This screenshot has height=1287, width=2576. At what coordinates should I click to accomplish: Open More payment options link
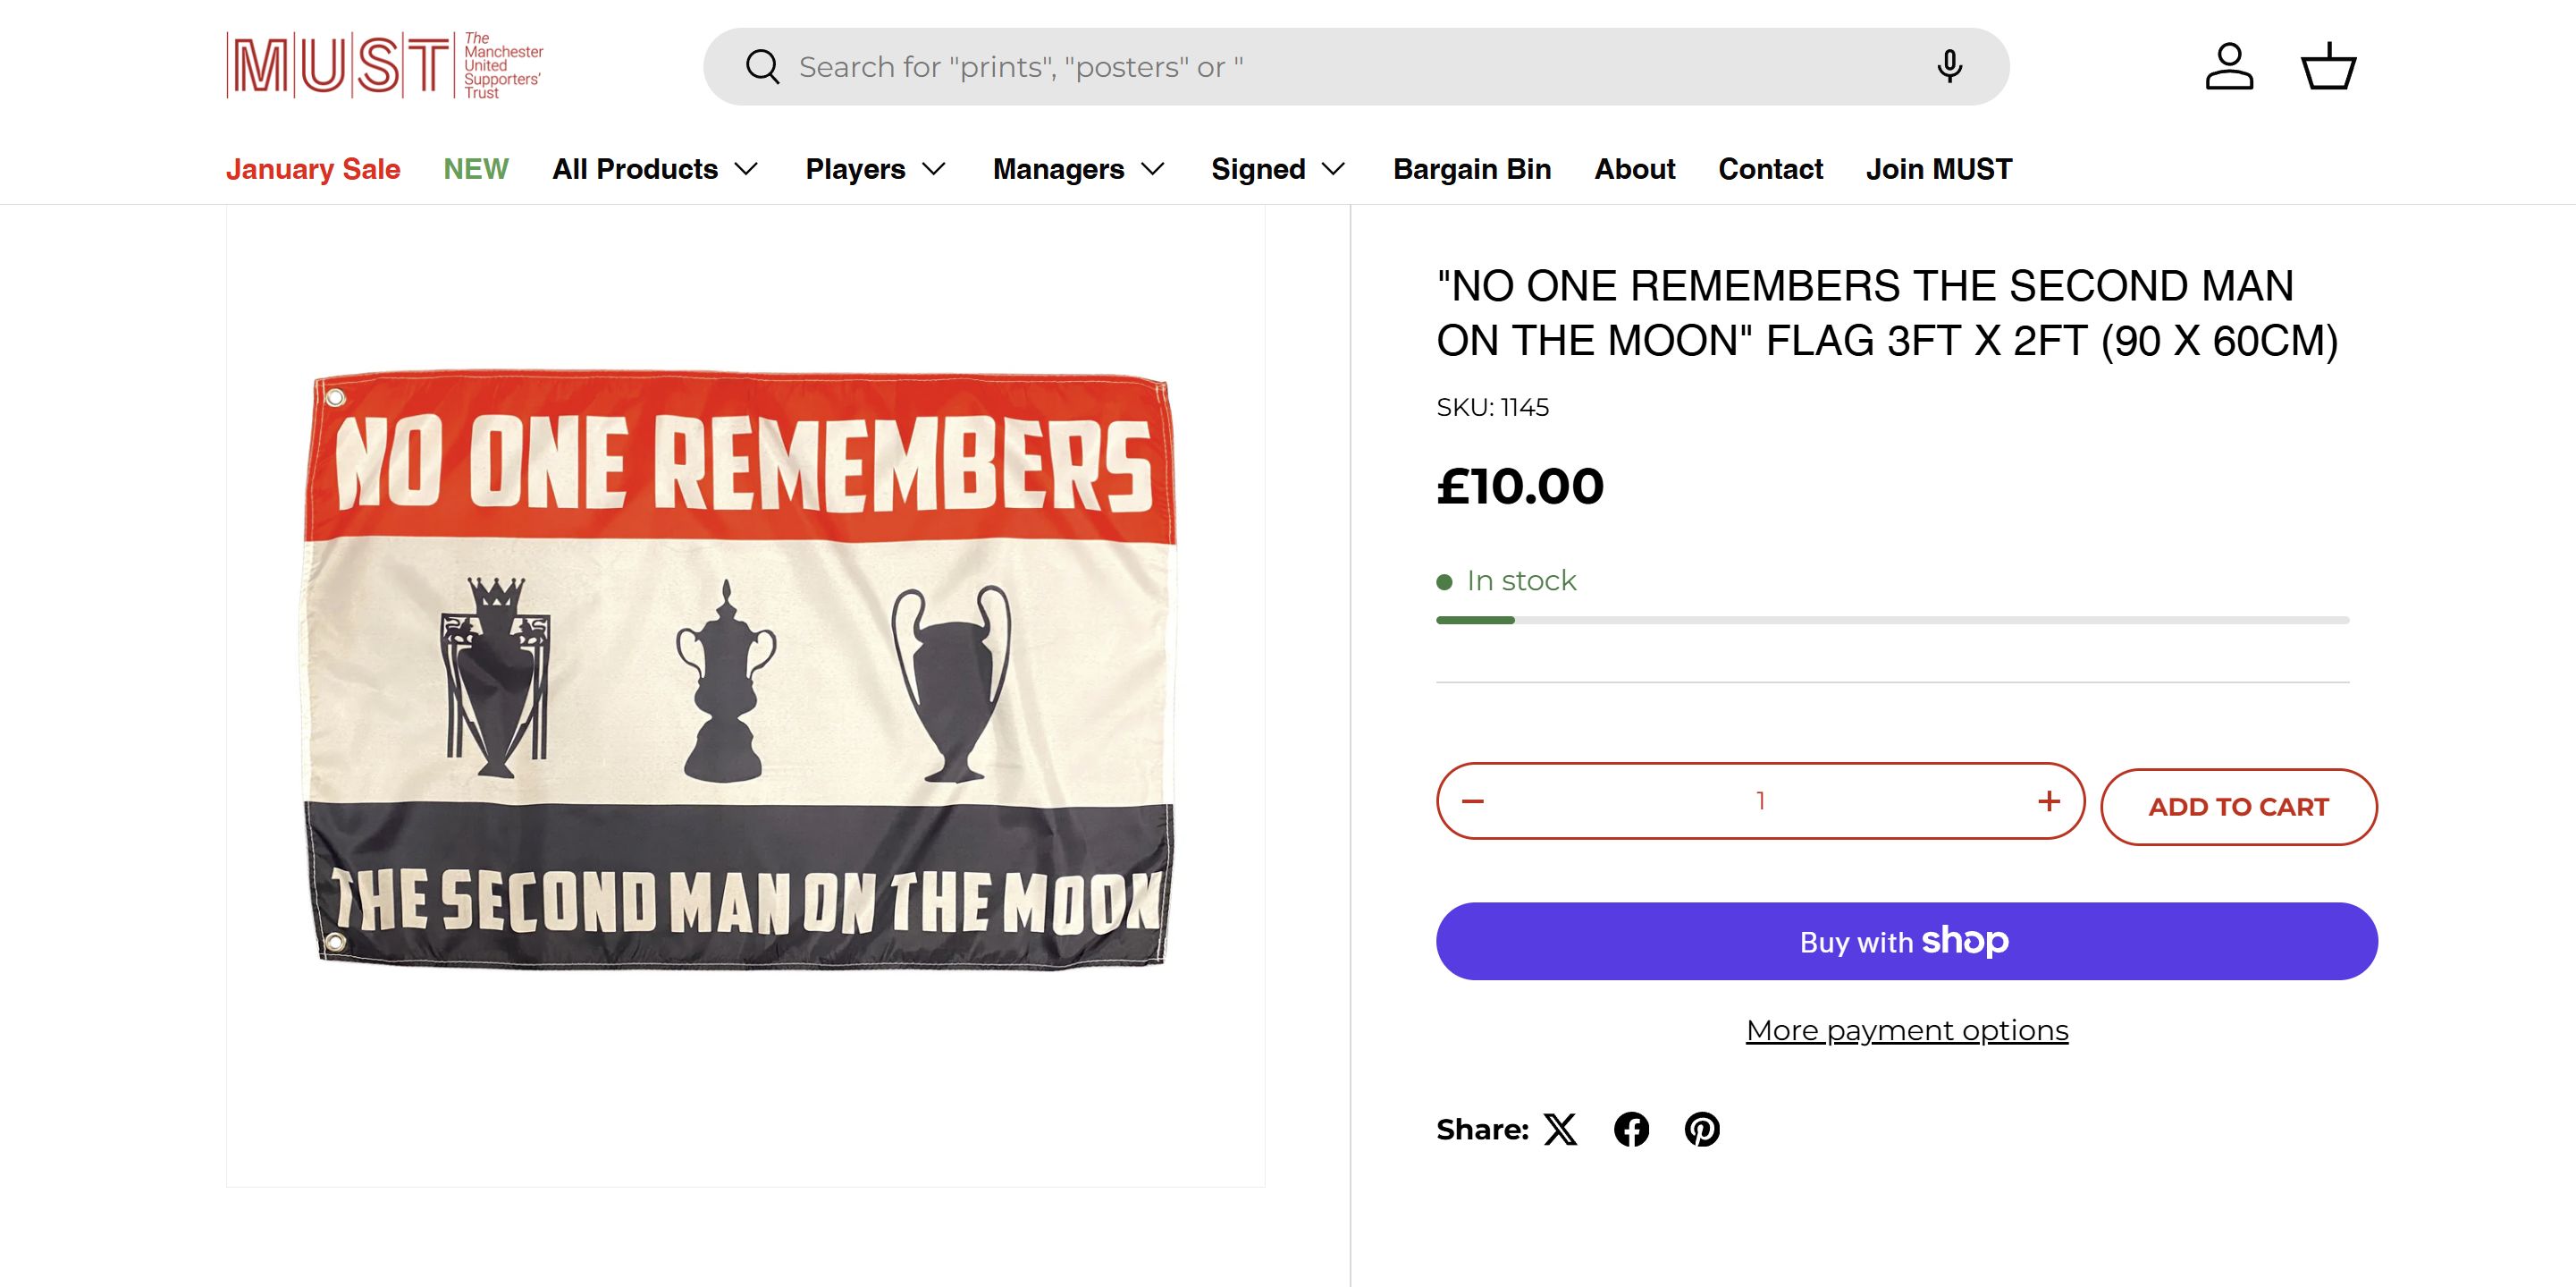pos(1906,1031)
